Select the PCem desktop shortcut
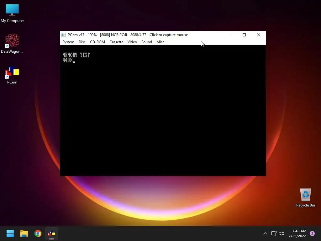321x241 pixels. click(12, 75)
